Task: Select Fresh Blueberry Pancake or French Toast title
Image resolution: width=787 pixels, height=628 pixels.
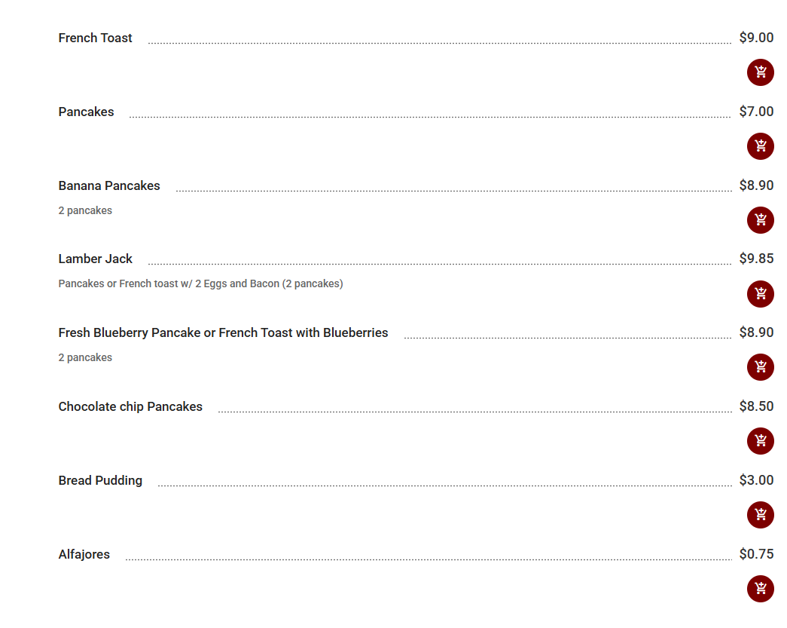Action: click(x=223, y=332)
